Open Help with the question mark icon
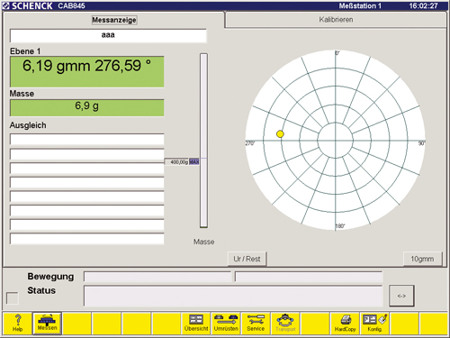Screen dimensions: 450x338 (x=17, y=324)
